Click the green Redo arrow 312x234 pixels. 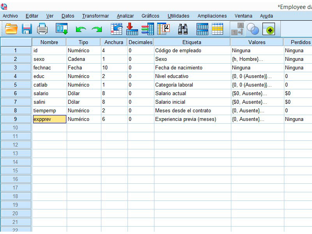click(x=96, y=29)
